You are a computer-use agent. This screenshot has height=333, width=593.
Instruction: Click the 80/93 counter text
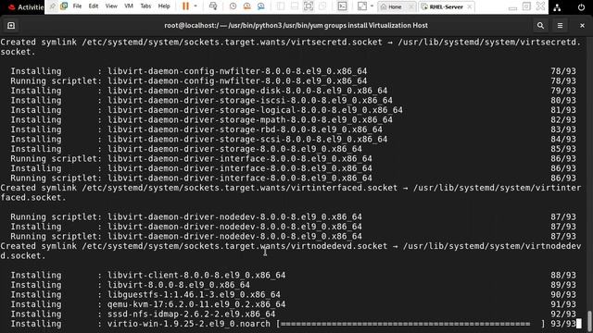pyautogui.click(x=563, y=101)
